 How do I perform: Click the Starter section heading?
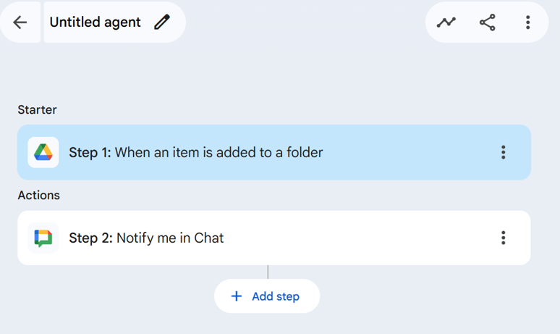tap(37, 110)
